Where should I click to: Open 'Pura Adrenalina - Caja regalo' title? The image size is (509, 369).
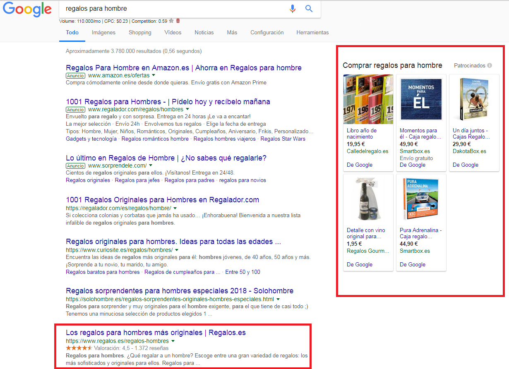click(421, 233)
